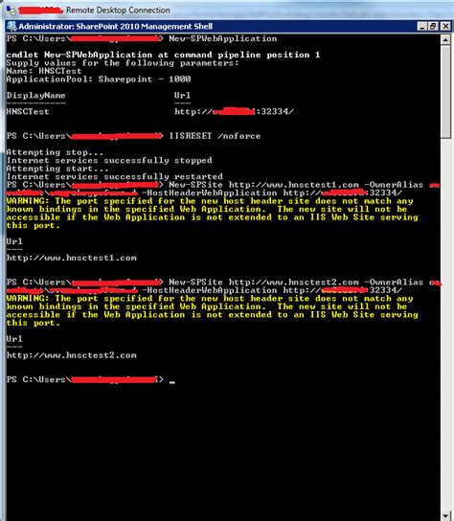Click the IISRESET /noforce command text

click(215, 136)
